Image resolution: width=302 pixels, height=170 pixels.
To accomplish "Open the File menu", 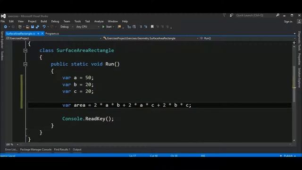I will point(3,21).
